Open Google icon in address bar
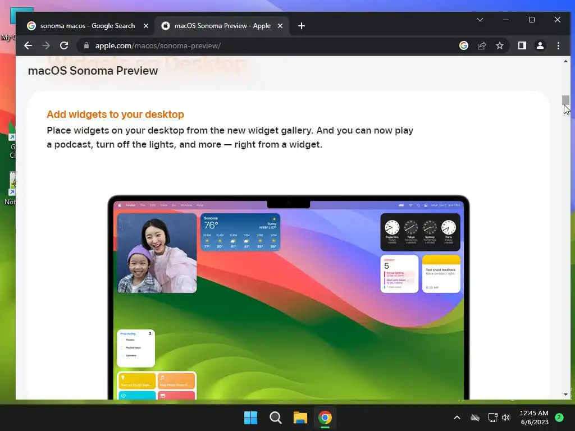Screen dimensions: 575x431 point(464,45)
